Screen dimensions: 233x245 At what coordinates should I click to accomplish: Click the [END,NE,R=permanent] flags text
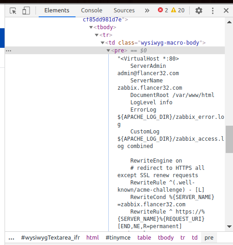point(150,226)
